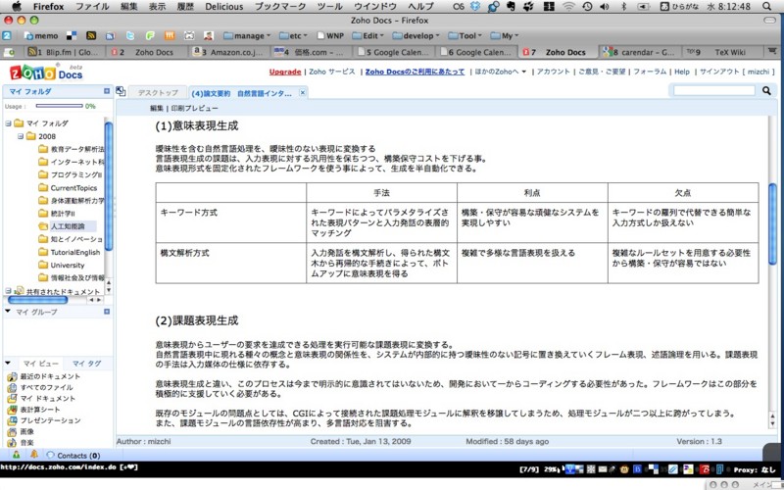Click the Time Machine icon in the menu bar
Viewport: 784px width, 490px height.
point(587,7)
